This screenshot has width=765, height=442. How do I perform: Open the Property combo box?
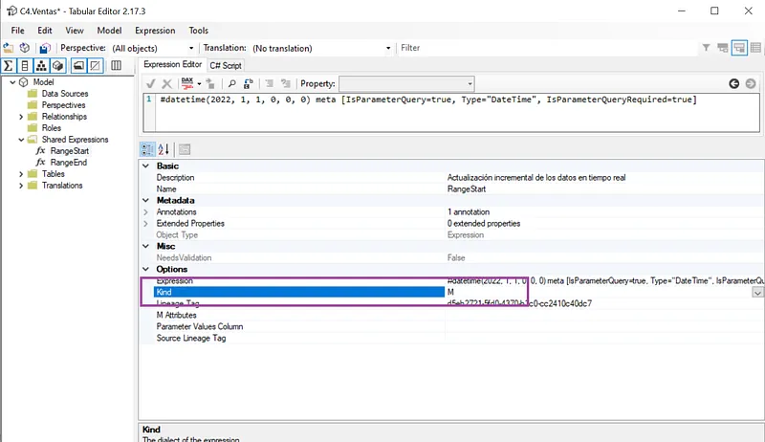coord(407,84)
